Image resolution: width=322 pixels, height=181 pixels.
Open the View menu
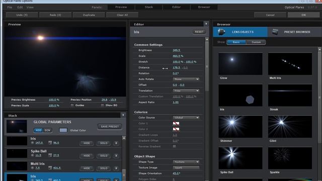pyautogui.click(x=30, y=7)
